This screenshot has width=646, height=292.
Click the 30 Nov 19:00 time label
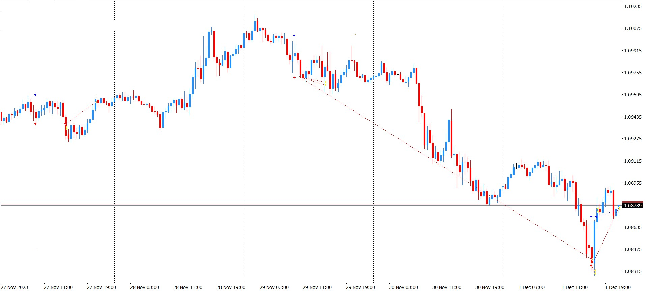pos(490,287)
